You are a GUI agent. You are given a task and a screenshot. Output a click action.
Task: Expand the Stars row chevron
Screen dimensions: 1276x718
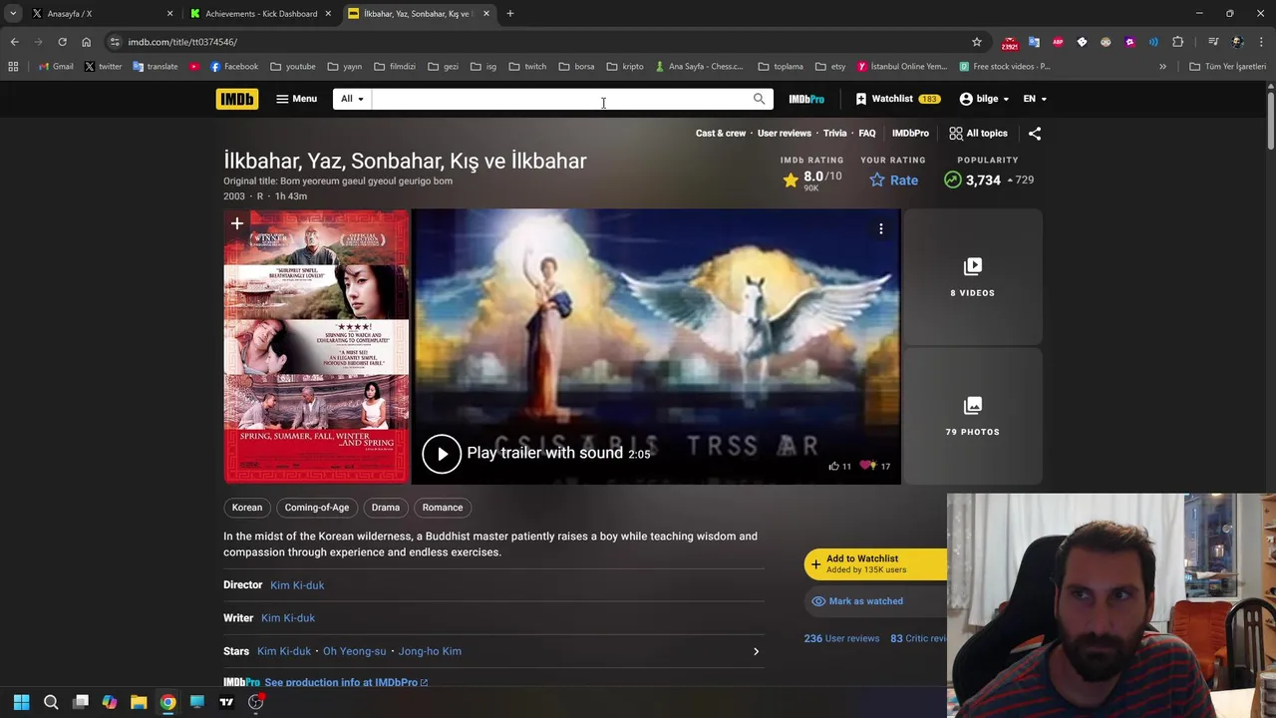(756, 651)
